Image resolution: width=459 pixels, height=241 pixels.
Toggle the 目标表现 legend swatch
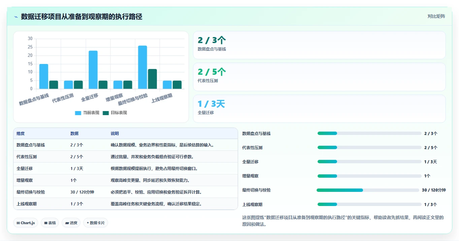pyautogui.click(x=106, y=113)
